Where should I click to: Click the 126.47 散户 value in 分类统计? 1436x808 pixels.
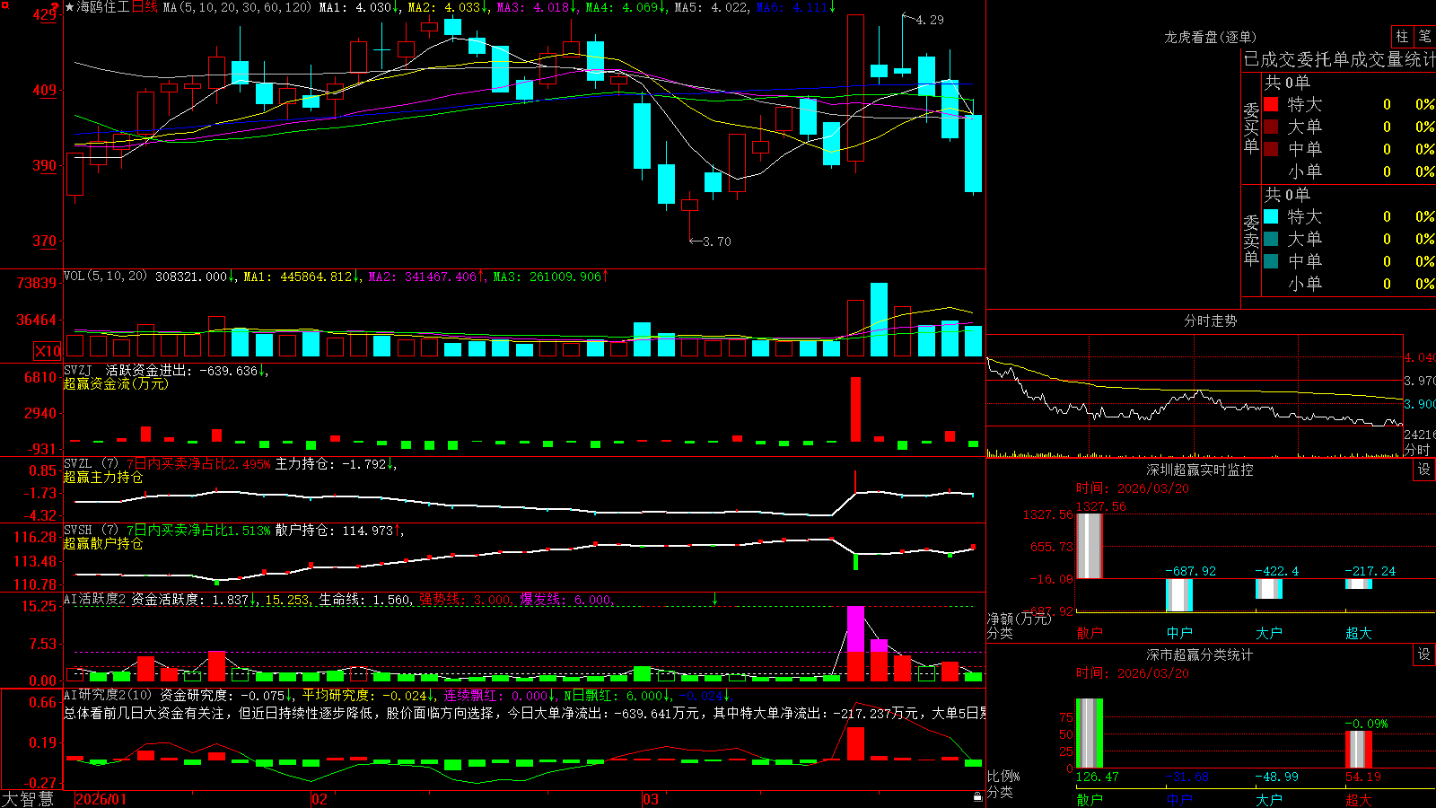(1098, 777)
